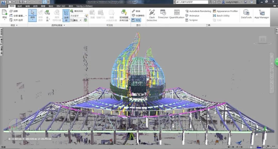Open the Quantification workbook

click(x=177, y=15)
